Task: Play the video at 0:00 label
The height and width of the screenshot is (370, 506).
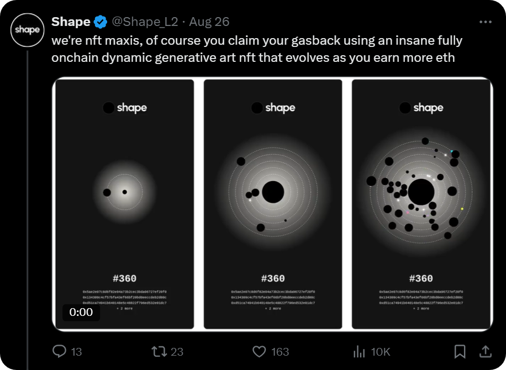Action: (81, 312)
